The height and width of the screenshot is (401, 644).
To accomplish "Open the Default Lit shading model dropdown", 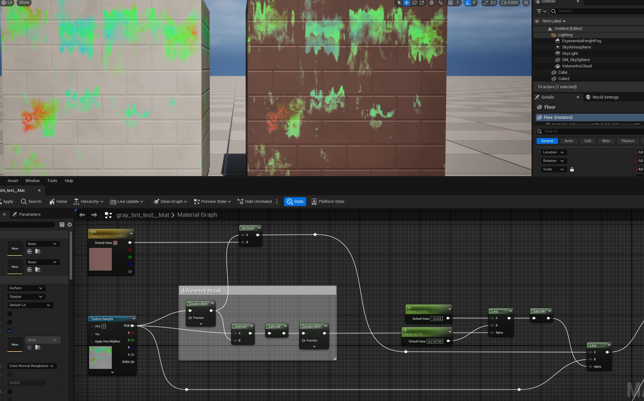I will coord(30,305).
